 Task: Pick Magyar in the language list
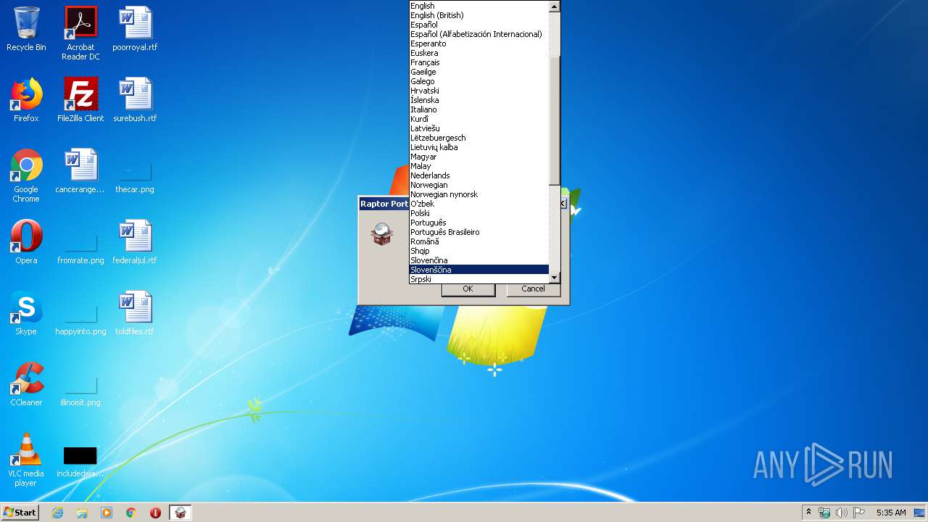tap(479, 157)
